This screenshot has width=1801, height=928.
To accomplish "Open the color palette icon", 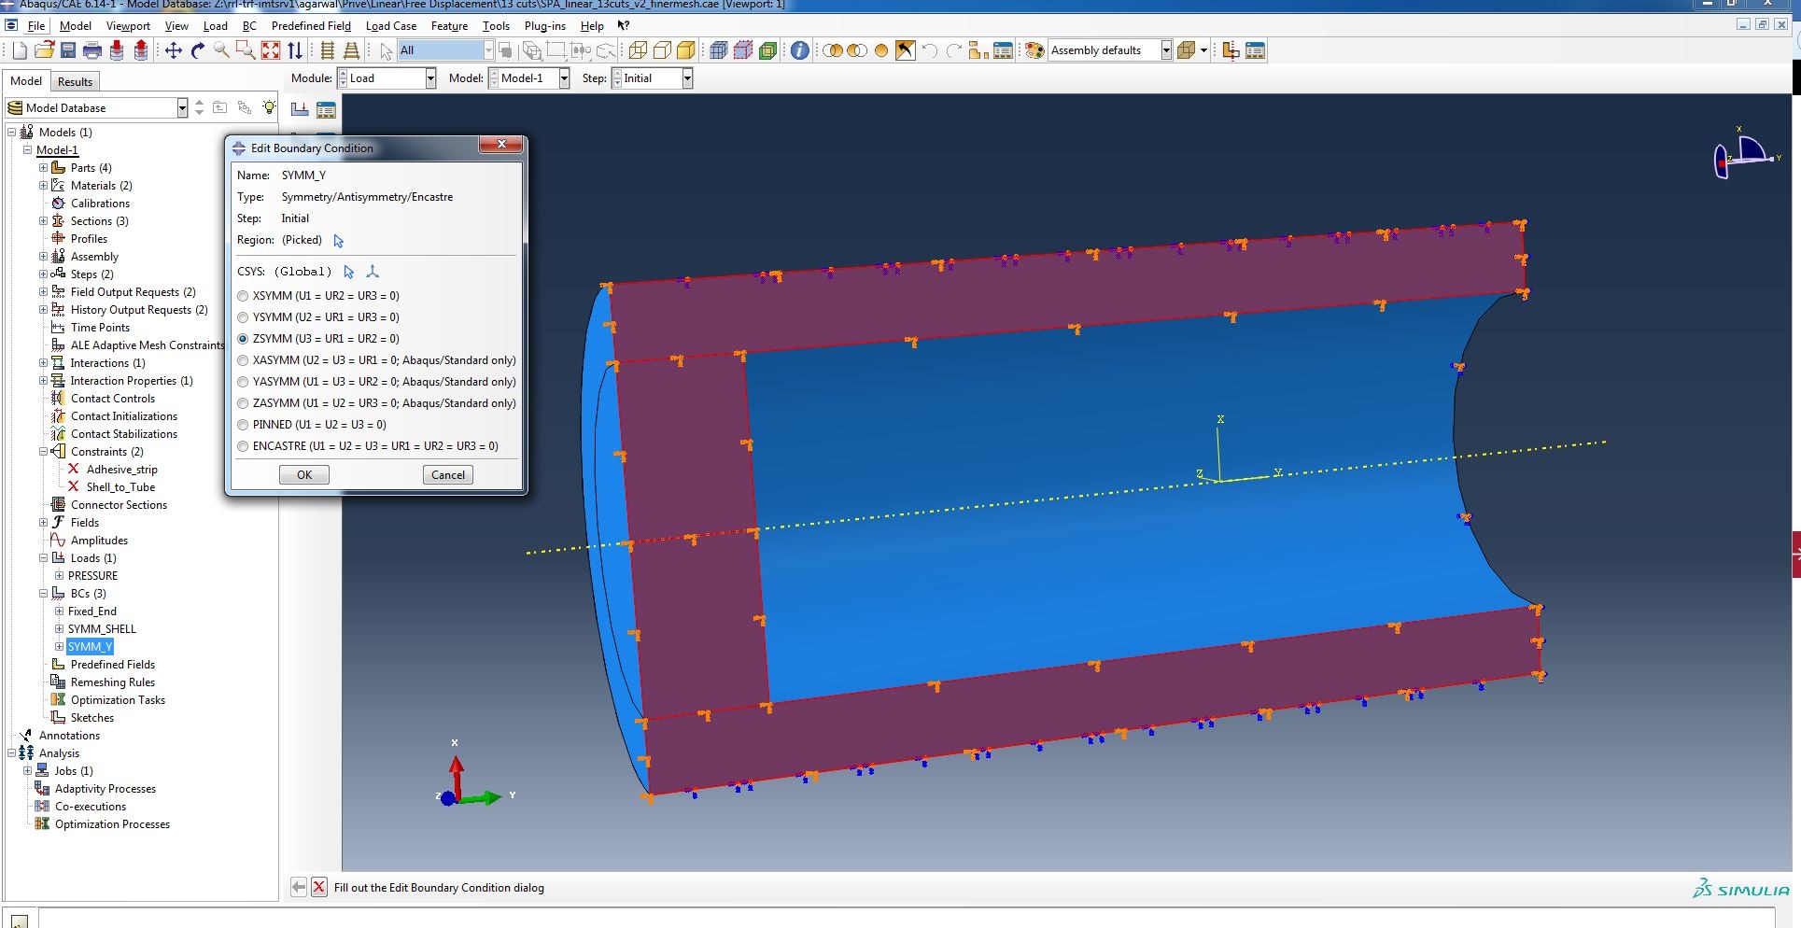I will coord(1034,50).
